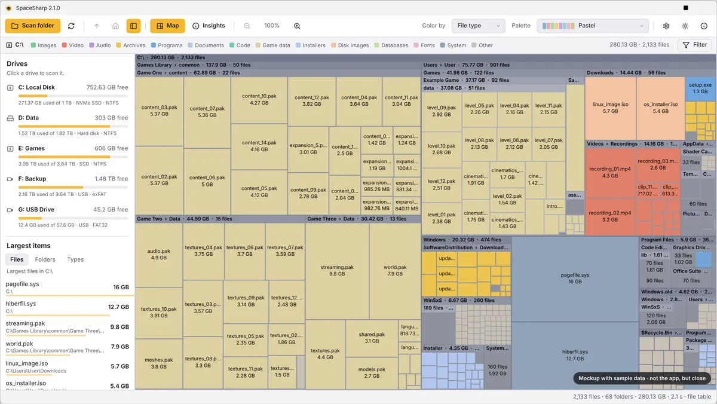Click the E: Games drive icon
The width and height of the screenshot is (717, 404).
coord(10,149)
